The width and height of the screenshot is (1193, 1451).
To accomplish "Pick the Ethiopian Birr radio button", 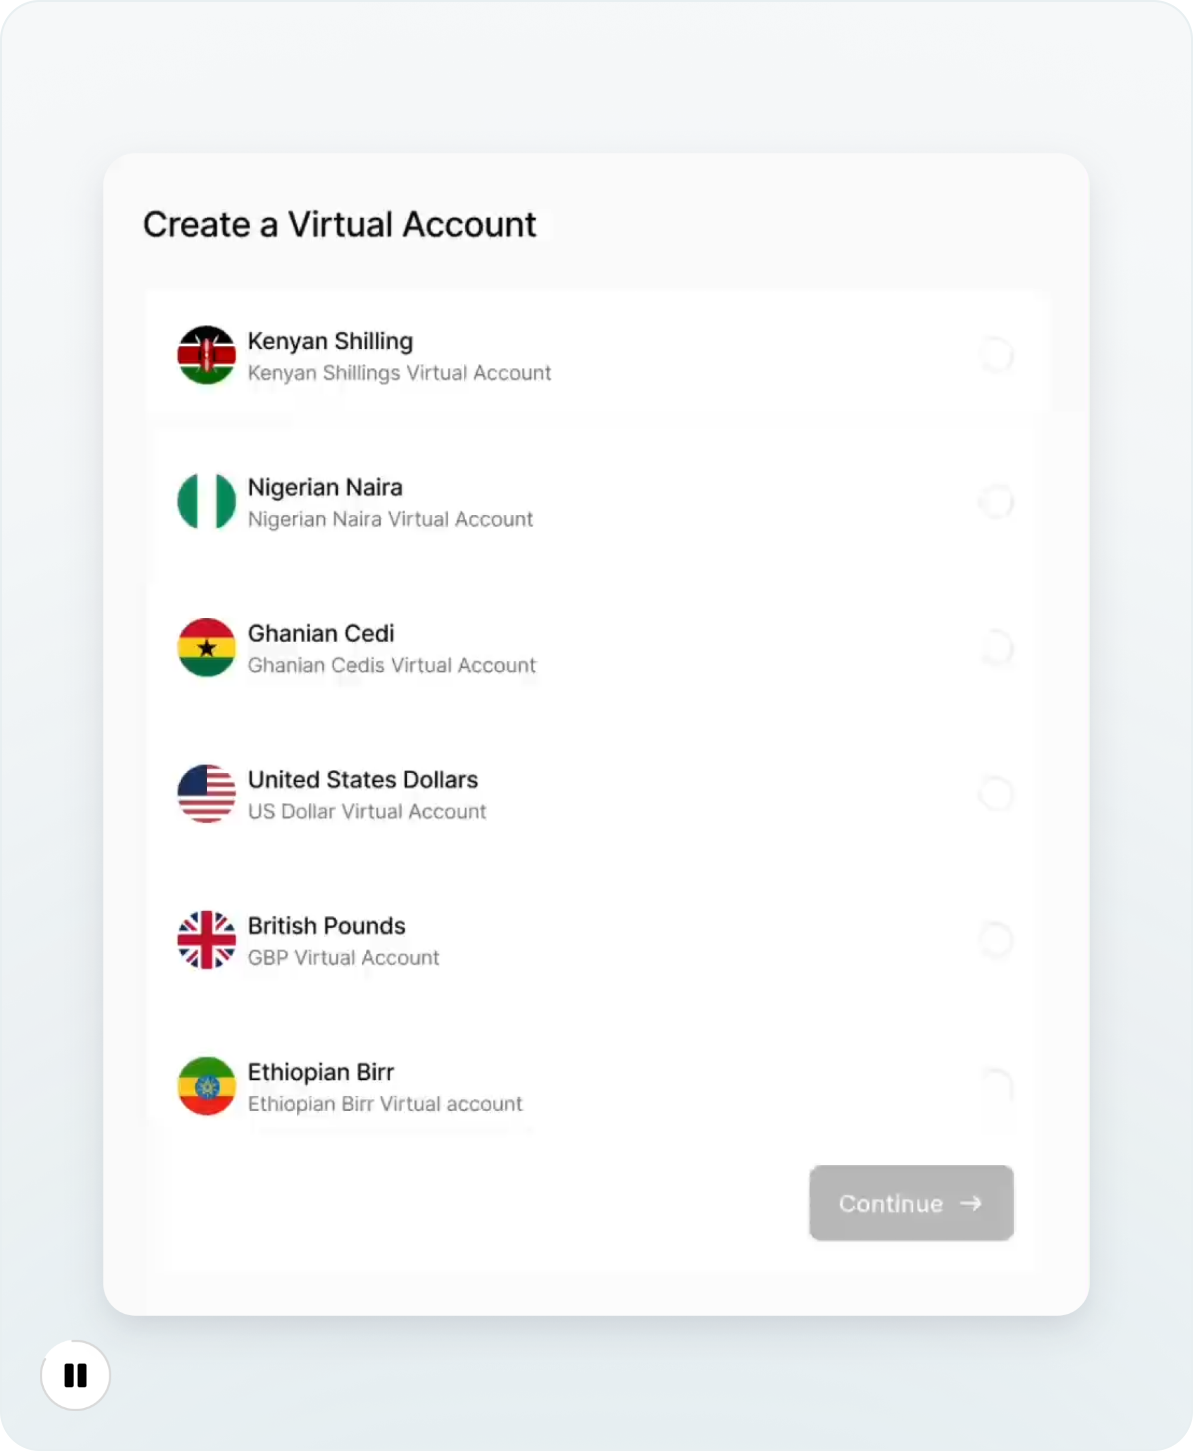I will coord(997,1086).
